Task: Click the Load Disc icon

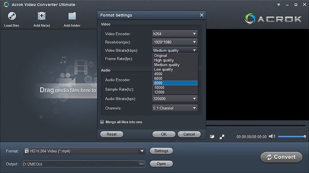Action: pyautogui.click(x=12, y=16)
